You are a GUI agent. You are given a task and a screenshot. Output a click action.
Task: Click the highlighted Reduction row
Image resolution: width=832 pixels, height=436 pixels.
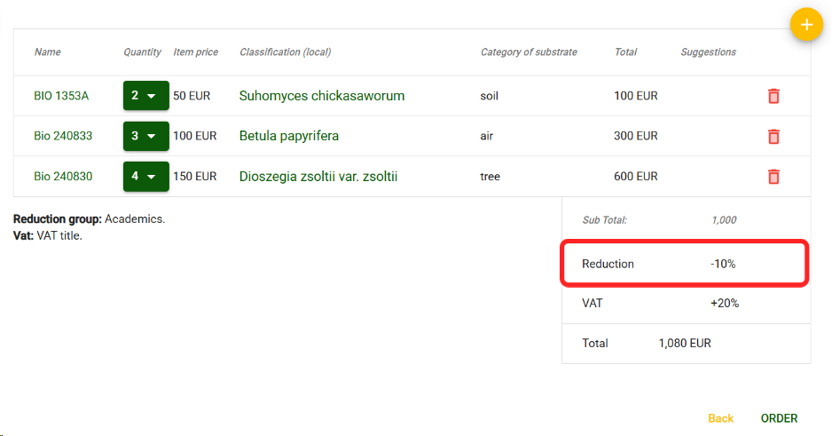click(684, 264)
